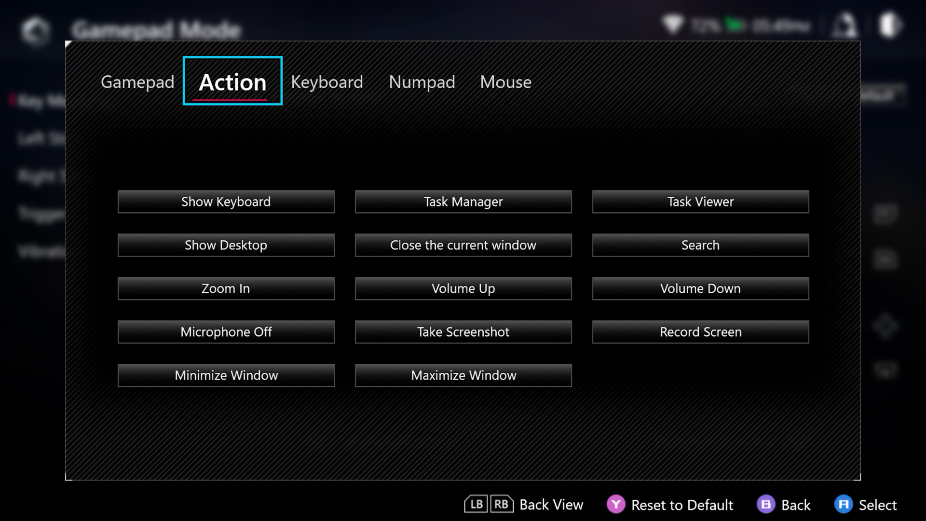This screenshot has width=926, height=521.
Task: Assign the Search action
Action: tap(700, 245)
